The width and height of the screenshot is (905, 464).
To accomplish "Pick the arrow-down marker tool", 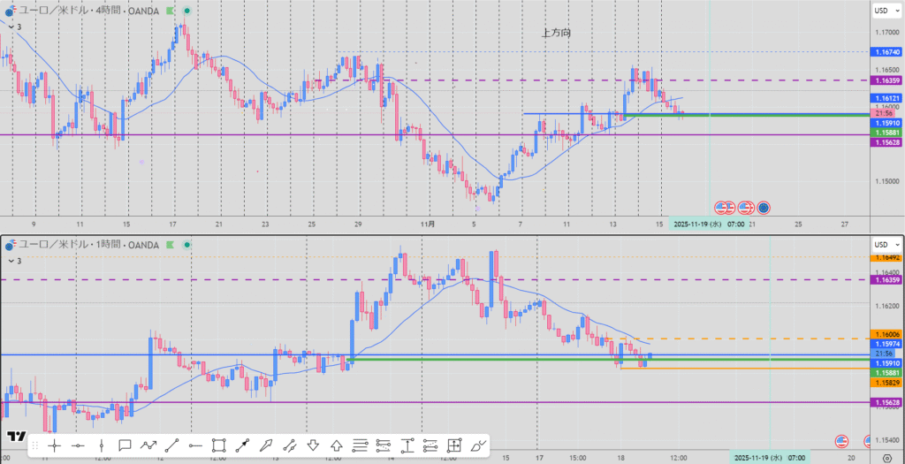I will point(313,445).
